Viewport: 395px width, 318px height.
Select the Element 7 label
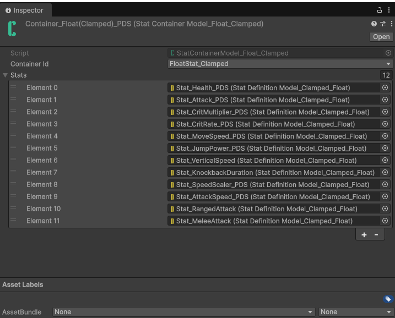pos(42,173)
